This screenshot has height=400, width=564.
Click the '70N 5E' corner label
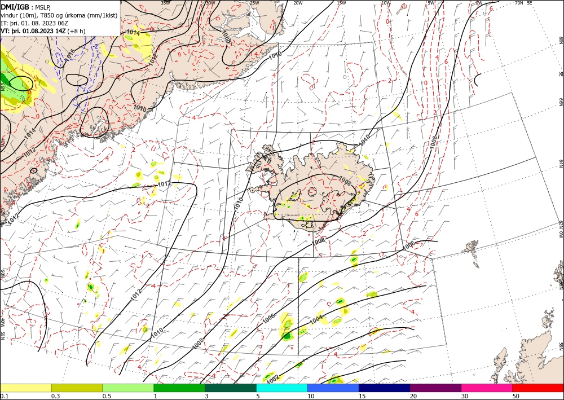tap(523, 2)
